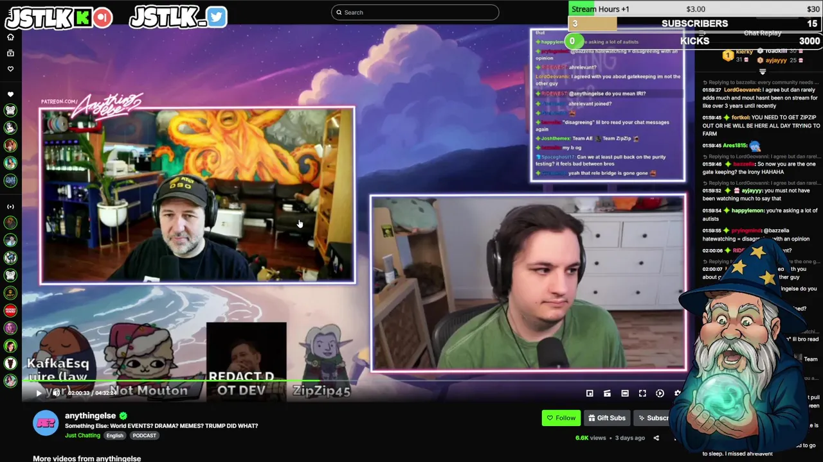Play the video
The height and width of the screenshot is (462, 823).
39,393
